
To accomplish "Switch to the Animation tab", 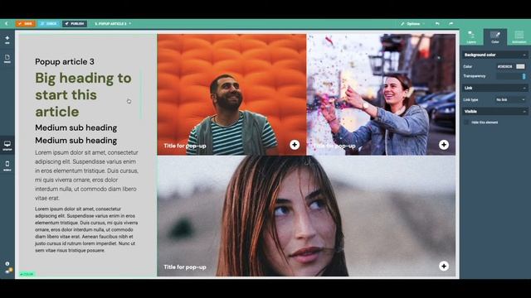I will tap(519, 37).
